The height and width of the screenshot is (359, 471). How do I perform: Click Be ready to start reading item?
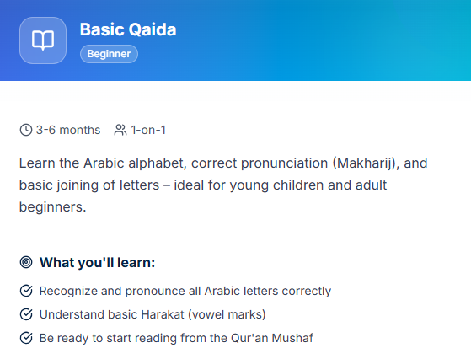click(176, 338)
